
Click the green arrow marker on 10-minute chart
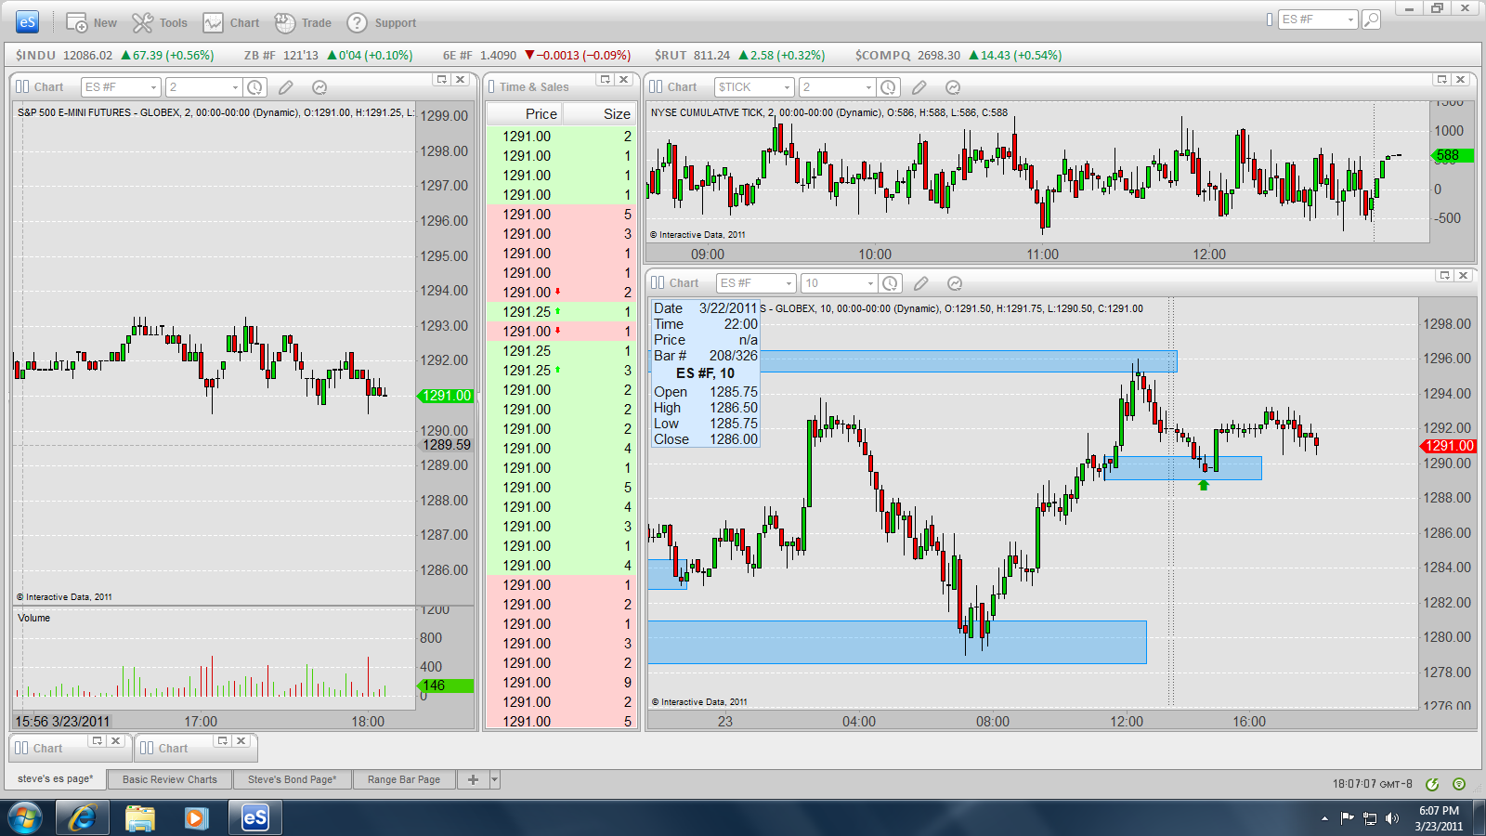point(1204,485)
